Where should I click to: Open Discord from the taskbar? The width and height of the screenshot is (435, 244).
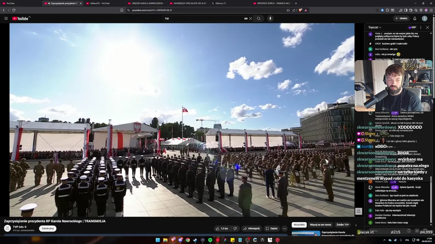pos(180,240)
